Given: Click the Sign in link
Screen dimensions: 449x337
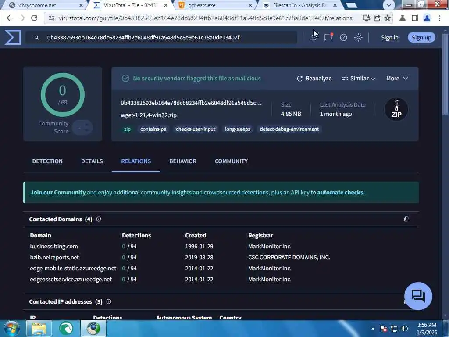Looking at the screenshot, I should (x=389, y=38).
